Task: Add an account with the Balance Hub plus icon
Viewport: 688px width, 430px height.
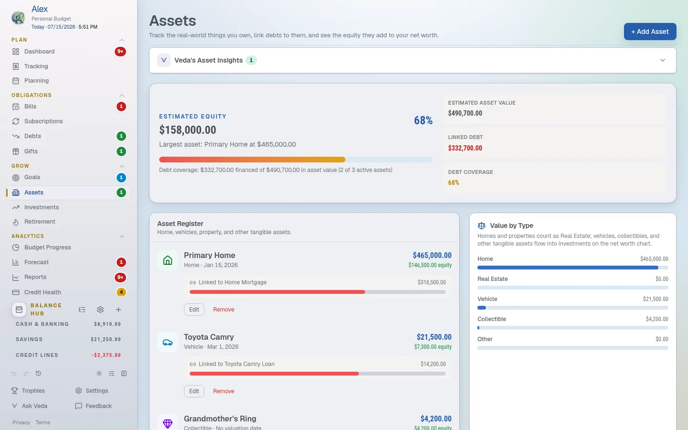Action: (118, 310)
